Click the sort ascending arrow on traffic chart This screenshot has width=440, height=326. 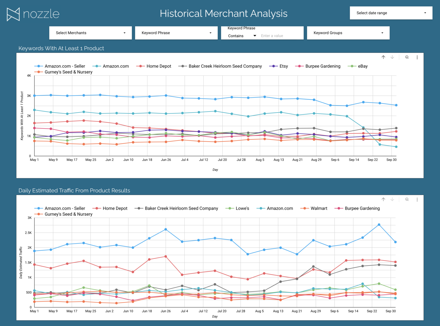383,199
